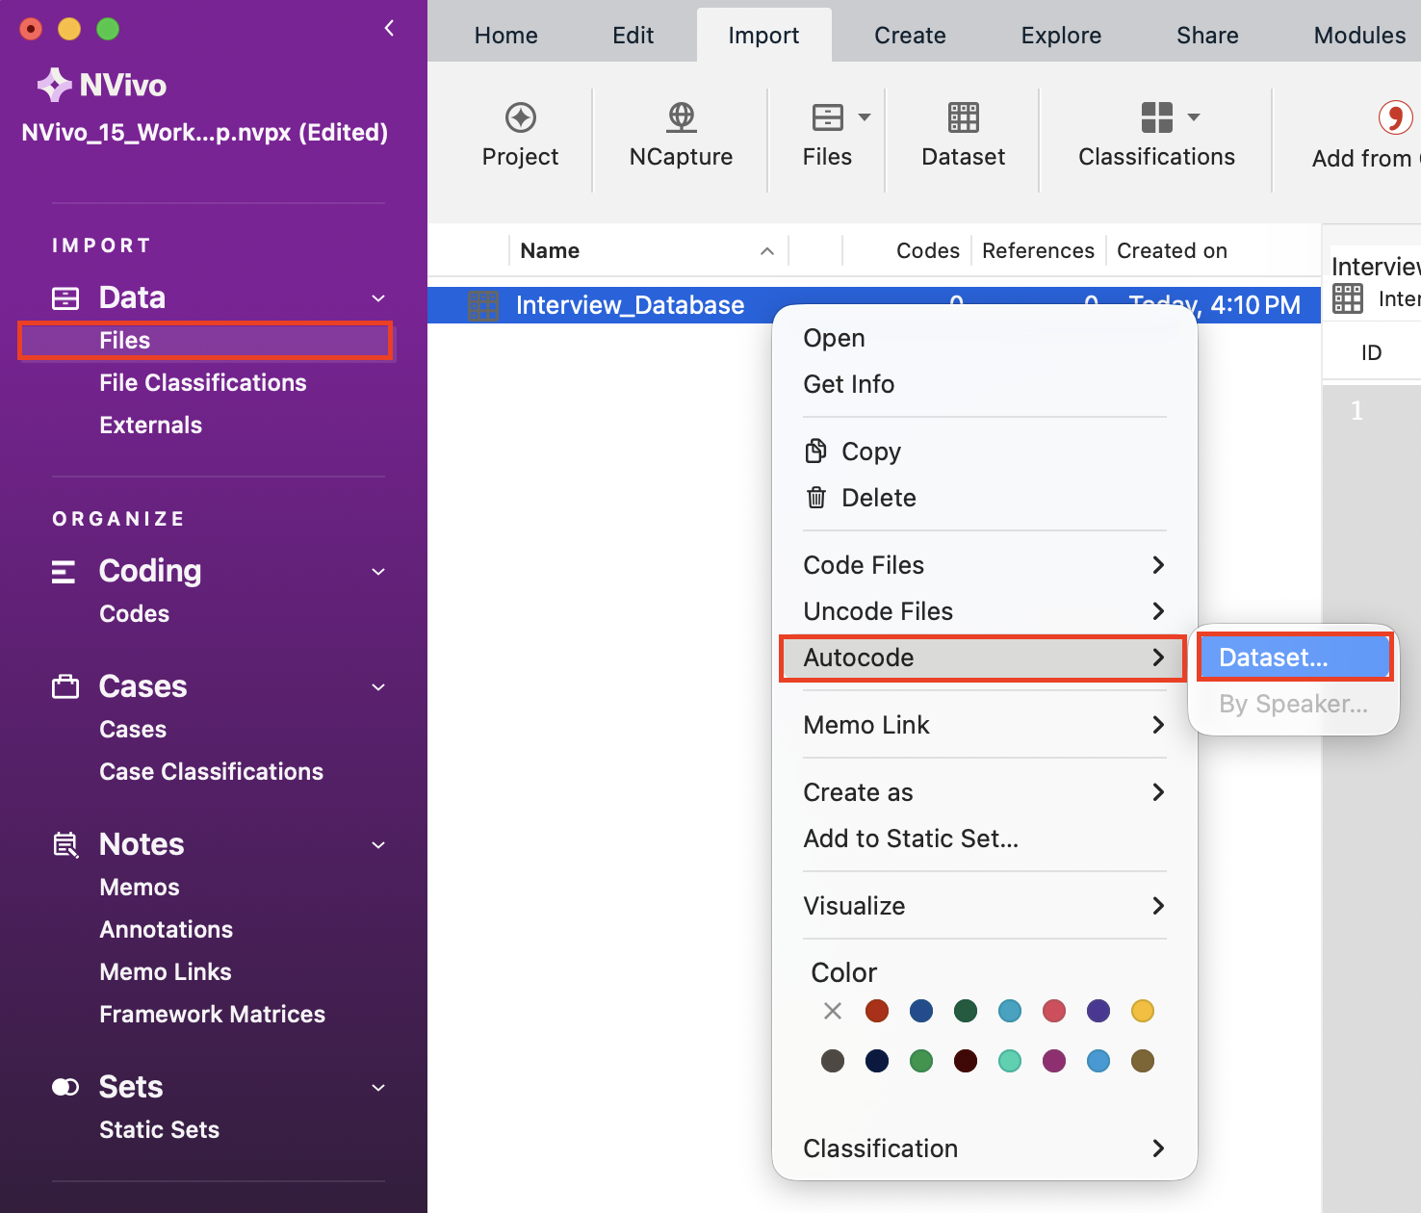1421x1213 pixels.
Task: Open Static Sets in the sidebar
Action: (x=160, y=1130)
